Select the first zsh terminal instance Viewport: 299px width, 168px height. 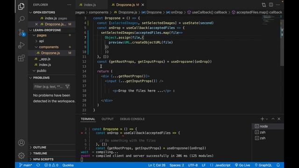tap(268, 132)
